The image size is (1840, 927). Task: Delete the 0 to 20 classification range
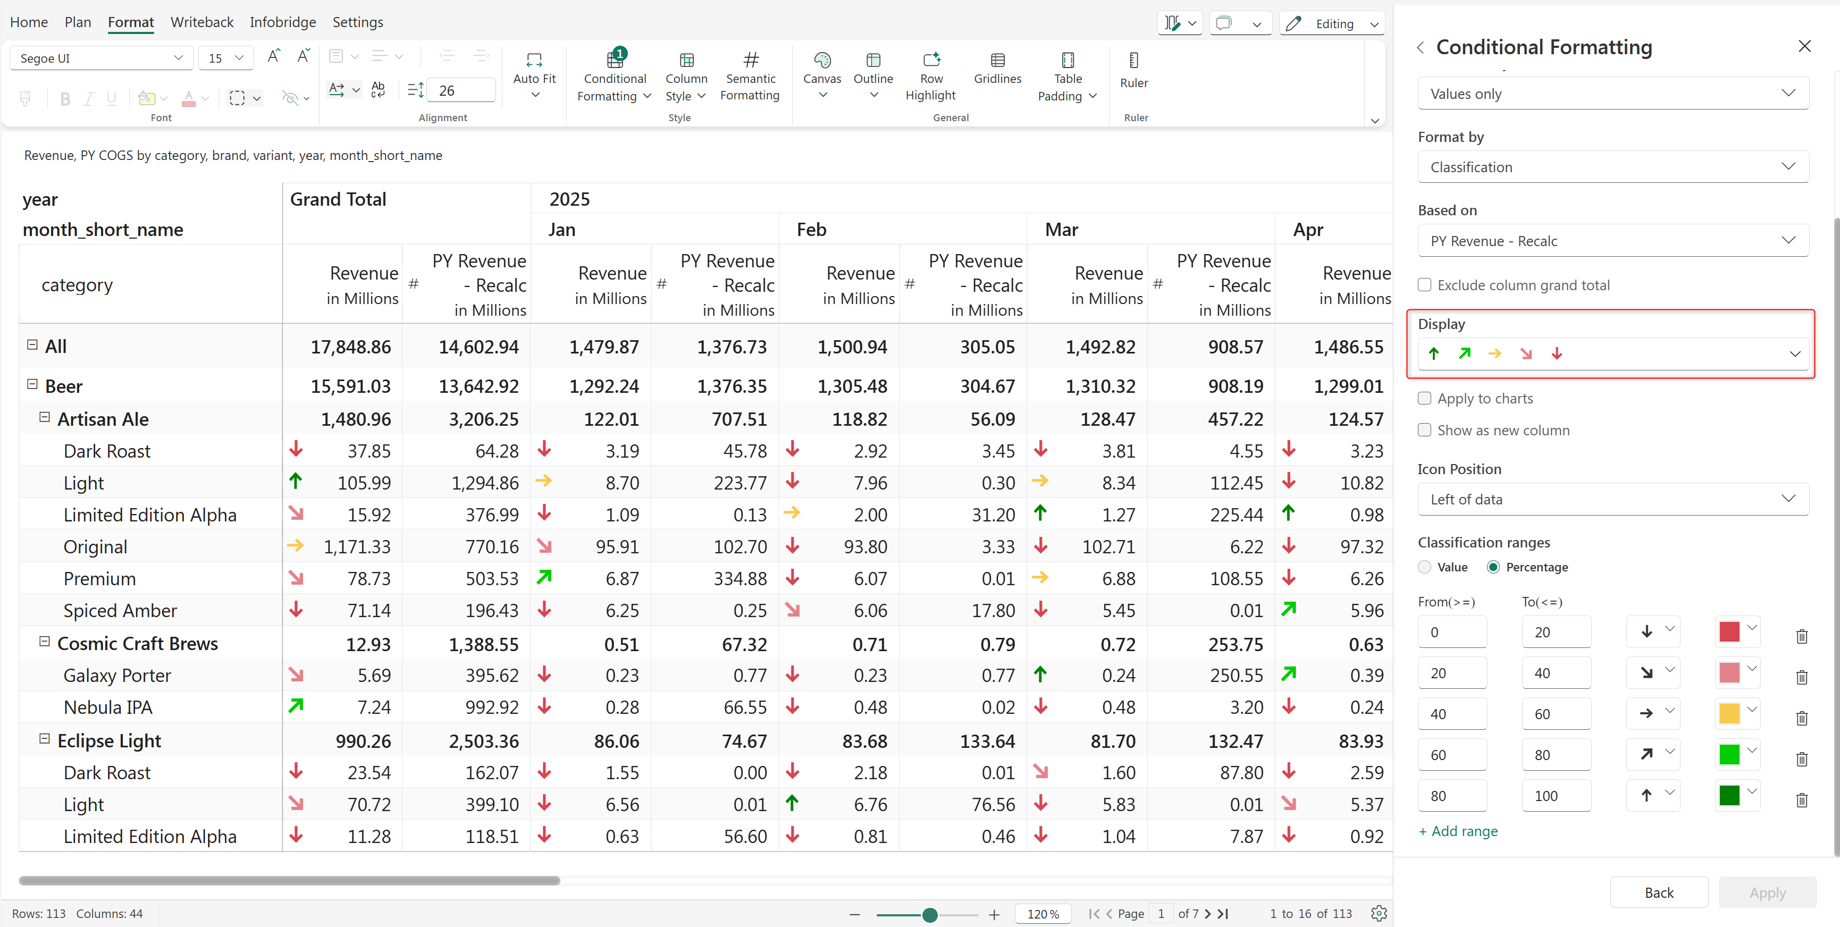tap(1801, 636)
